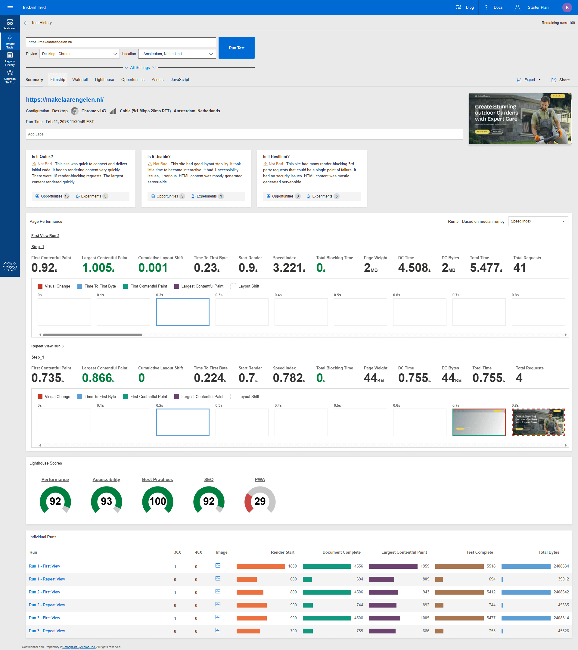Expand the Device dropdown
The width and height of the screenshot is (578, 650).
(x=79, y=54)
